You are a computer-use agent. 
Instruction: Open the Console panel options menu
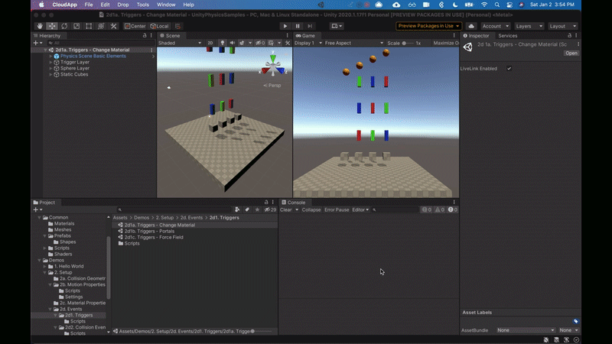(454, 202)
